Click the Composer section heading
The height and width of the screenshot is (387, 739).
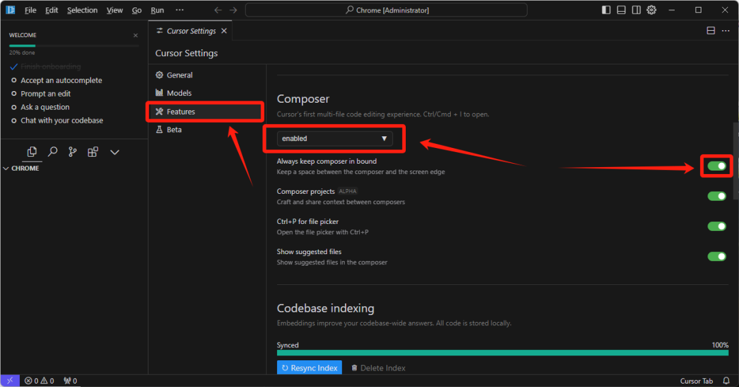pyautogui.click(x=303, y=99)
